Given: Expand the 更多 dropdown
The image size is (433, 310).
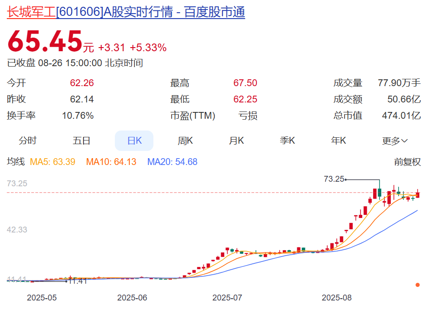Looking at the screenshot, I should click(395, 141).
